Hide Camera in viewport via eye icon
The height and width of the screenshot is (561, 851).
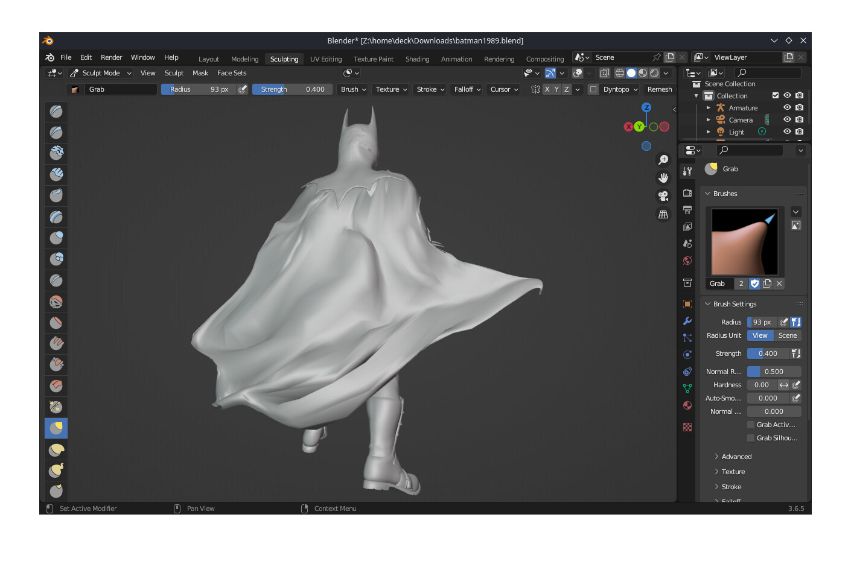click(x=787, y=119)
